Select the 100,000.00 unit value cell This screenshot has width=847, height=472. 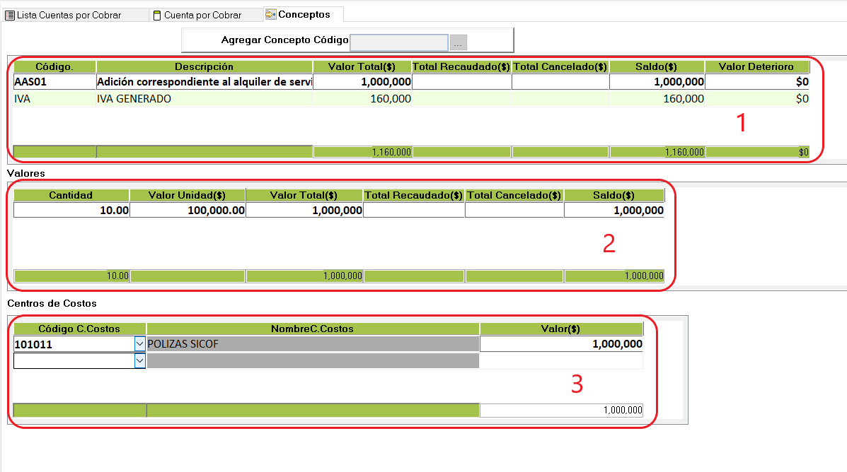point(187,211)
